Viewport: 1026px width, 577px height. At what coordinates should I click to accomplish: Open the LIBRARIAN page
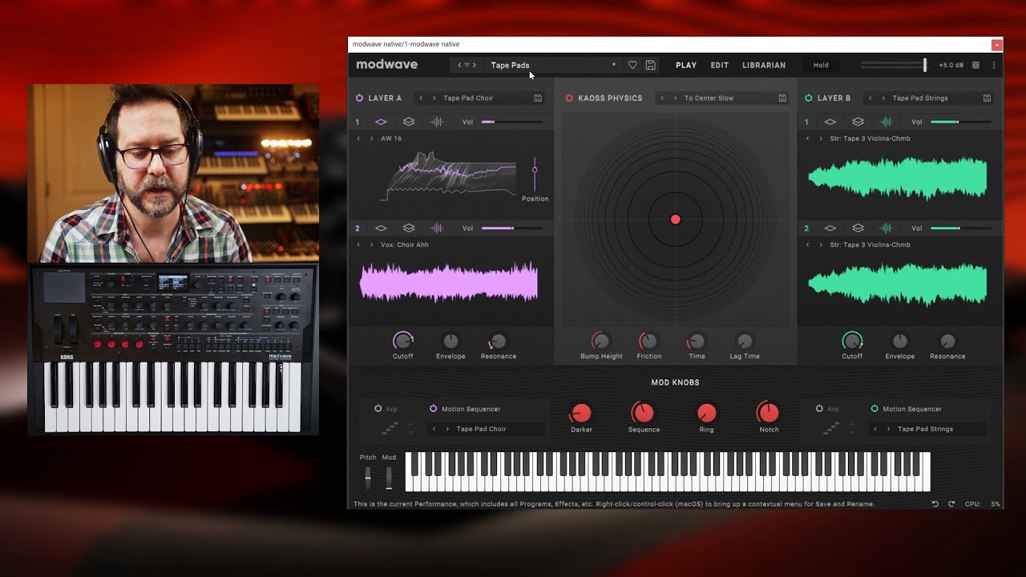click(x=764, y=65)
